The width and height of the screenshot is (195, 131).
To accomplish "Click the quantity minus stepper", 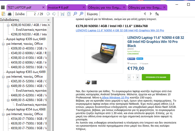I will tap(129, 77).
